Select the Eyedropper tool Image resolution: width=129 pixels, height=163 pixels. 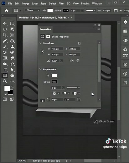[x=5, y=41]
